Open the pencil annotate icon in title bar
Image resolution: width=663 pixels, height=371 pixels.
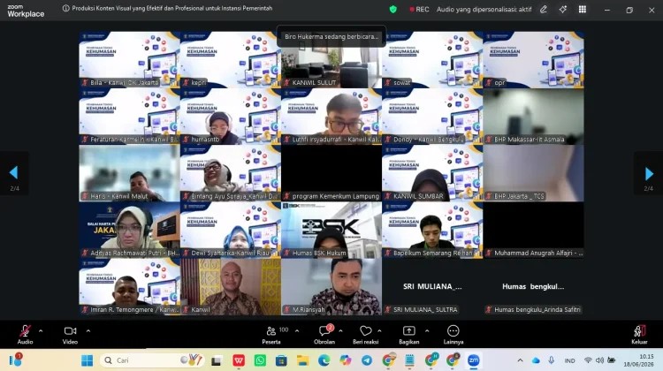(544, 10)
